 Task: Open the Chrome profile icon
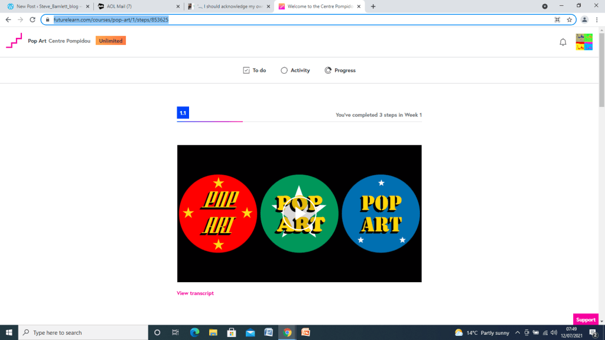pos(584,19)
